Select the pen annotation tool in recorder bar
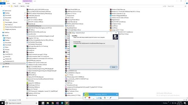Viewport: 188px width, 105px height. pyautogui.click(x=110, y=98)
